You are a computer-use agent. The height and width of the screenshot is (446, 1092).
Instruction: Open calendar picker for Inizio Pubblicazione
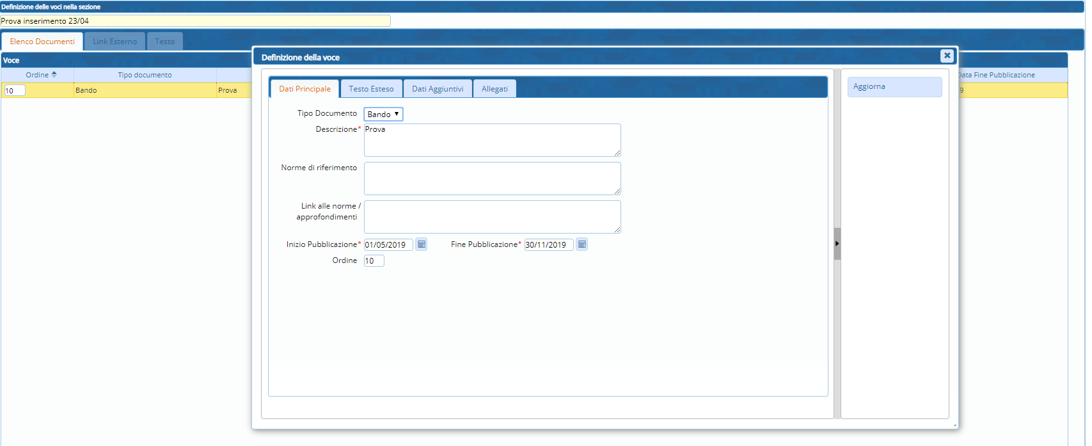[421, 244]
